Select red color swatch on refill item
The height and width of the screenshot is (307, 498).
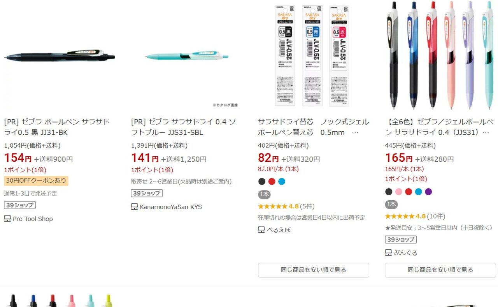tap(272, 182)
